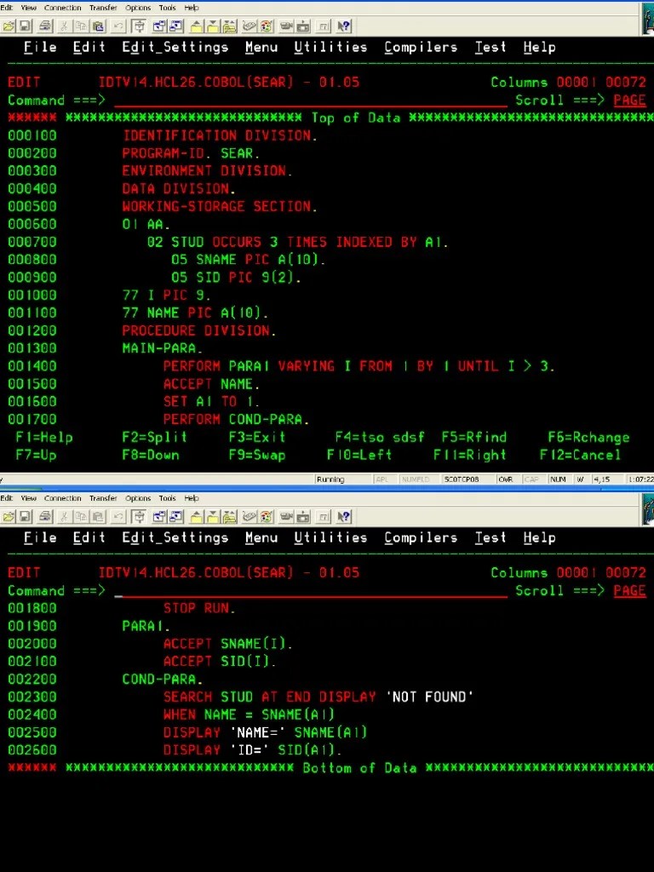
Task: Click the 'SEARCH STUD AT END' code line
Action: (318, 697)
